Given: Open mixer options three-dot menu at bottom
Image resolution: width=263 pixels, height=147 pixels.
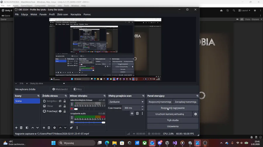Looking at the screenshot, I should click(x=77, y=128).
